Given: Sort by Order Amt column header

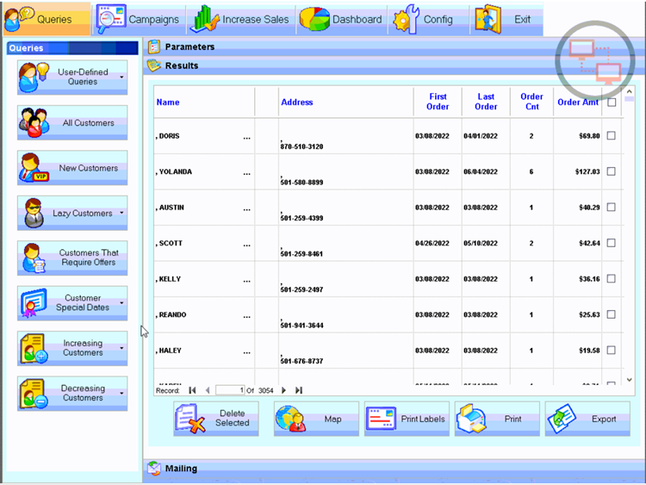Looking at the screenshot, I should [578, 103].
